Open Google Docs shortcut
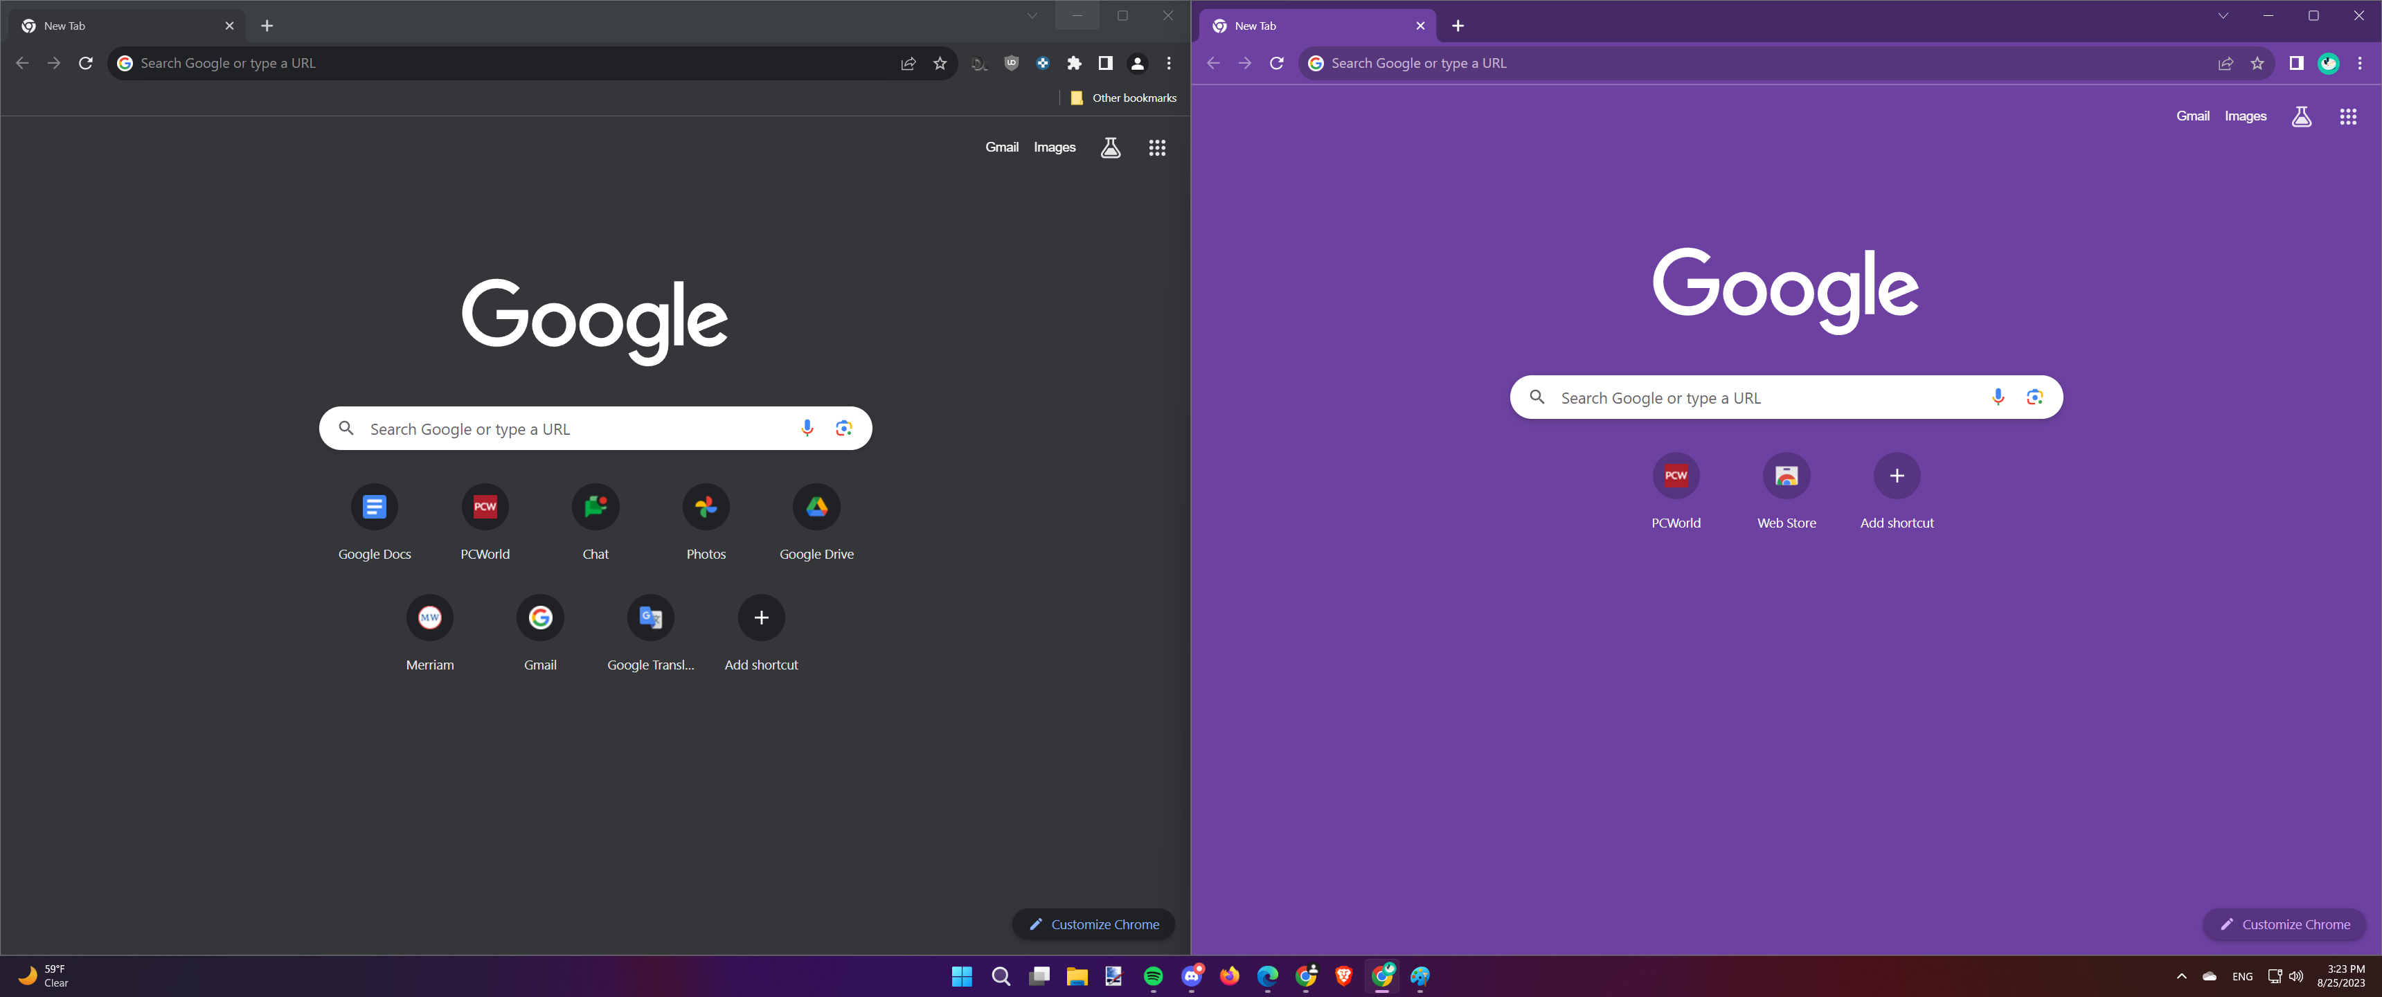This screenshot has height=997, width=2382. pos(375,523)
